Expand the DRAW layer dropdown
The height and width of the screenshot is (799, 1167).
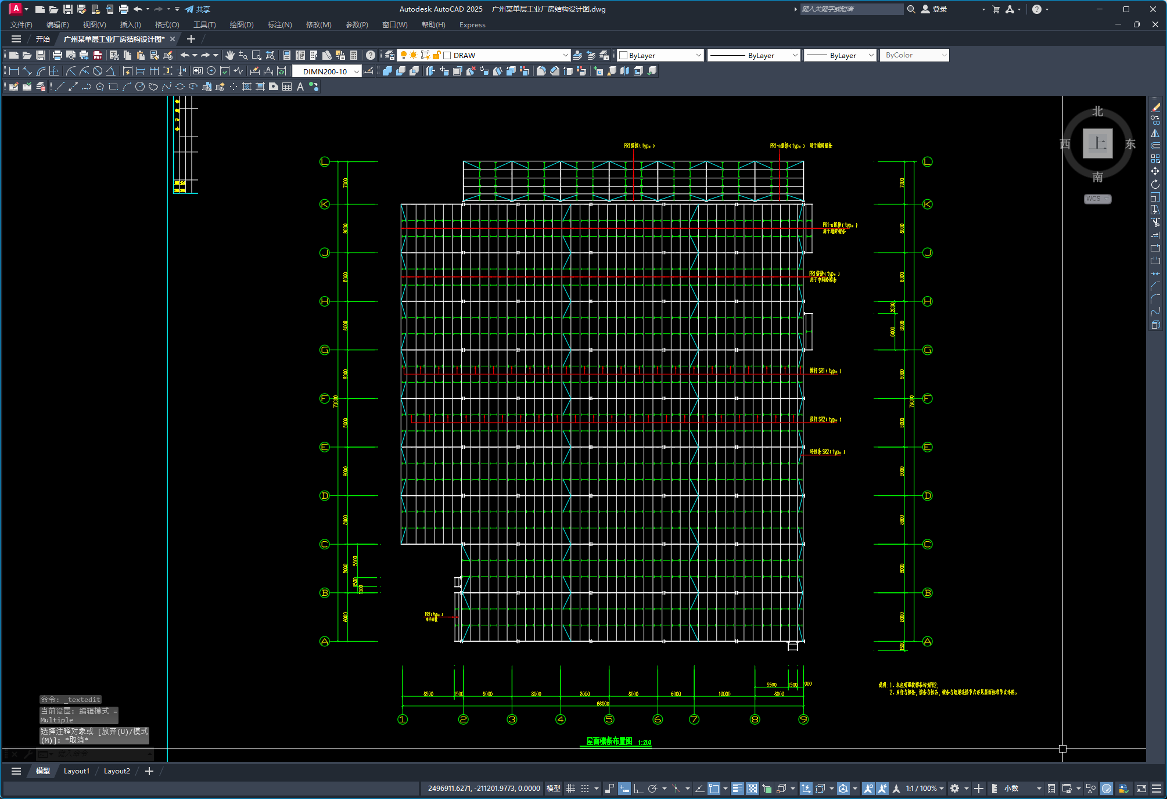pyautogui.click(x=565, y=55)
